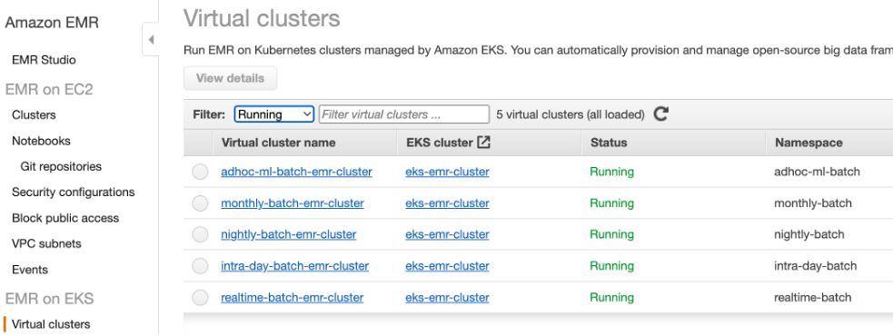Click the View details button
The height and width of the screenshot is (336, 893).
(230, 79)
